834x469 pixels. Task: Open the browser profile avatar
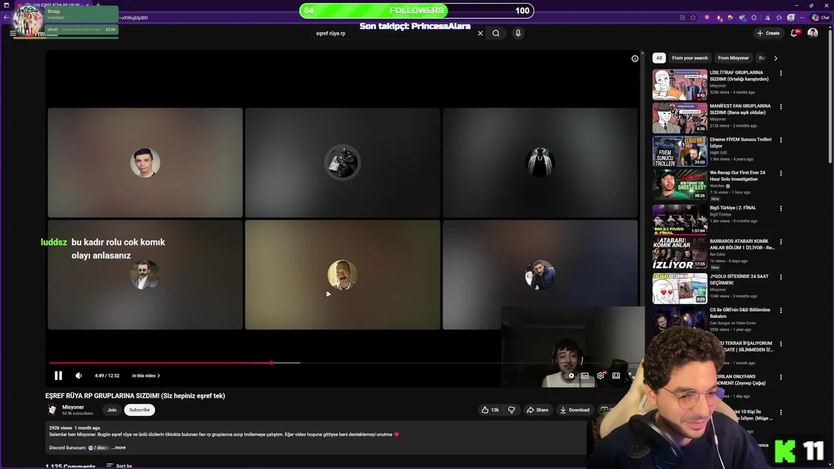(791, 18)
